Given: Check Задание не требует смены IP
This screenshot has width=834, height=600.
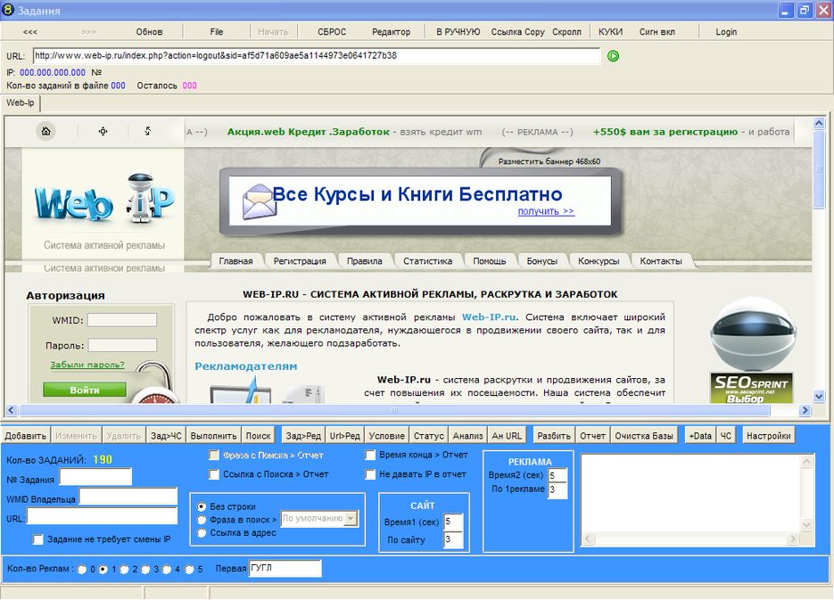Looking at the screenshot, I should coord(37,539).
